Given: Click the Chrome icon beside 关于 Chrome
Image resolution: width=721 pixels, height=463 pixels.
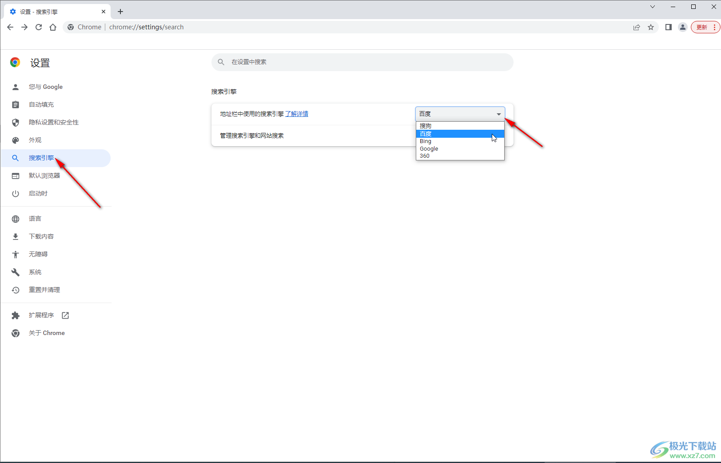Looking at the screenshot, I should [x=16, y=333].
